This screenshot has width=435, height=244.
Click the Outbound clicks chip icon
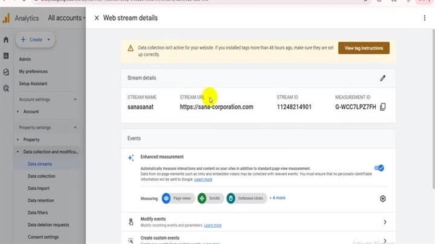[x=231, y=199]
